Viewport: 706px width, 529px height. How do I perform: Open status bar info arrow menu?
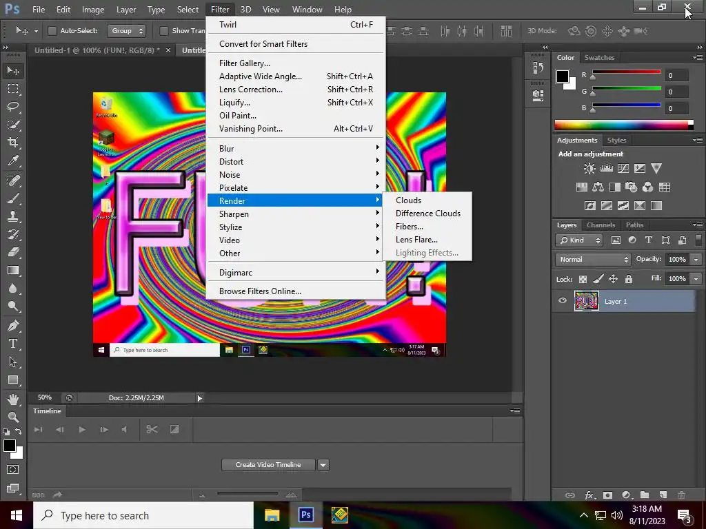point(199,397)
